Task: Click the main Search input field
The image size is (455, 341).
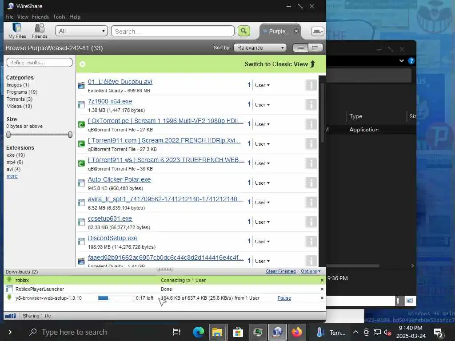Action: pyautogui.click(x=173, y=31)
